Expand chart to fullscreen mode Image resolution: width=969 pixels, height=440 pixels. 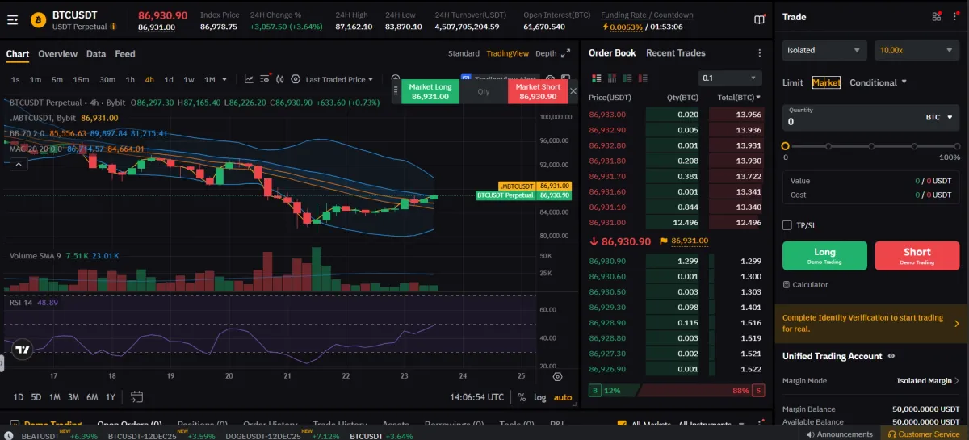point(566,53)
